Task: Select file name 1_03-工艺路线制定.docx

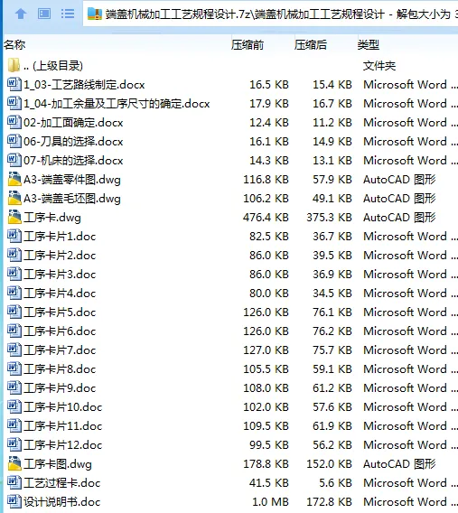Action: pos(84,85)
